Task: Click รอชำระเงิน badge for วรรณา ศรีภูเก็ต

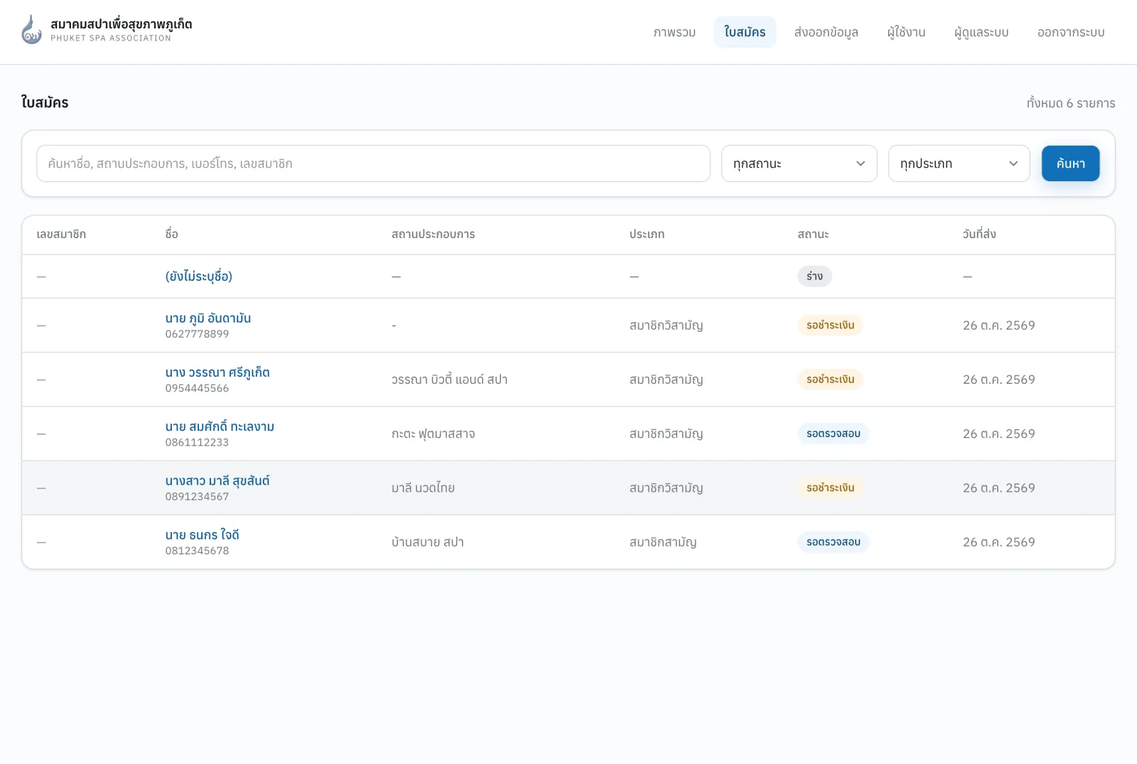Action: tap(830, 380)
